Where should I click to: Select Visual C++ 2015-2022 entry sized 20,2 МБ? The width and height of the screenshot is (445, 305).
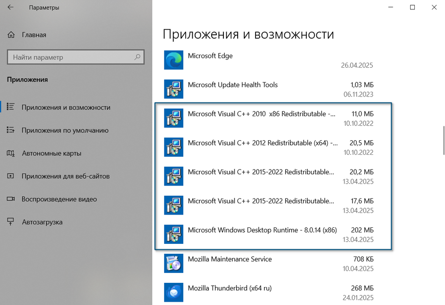click(x=261, y=172)
